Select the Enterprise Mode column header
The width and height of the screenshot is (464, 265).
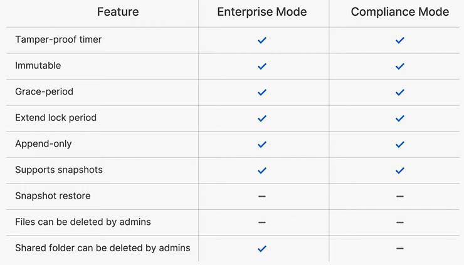pos(263,12)
